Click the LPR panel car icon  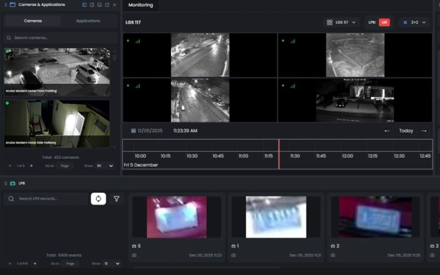click(x=13, y=183)
